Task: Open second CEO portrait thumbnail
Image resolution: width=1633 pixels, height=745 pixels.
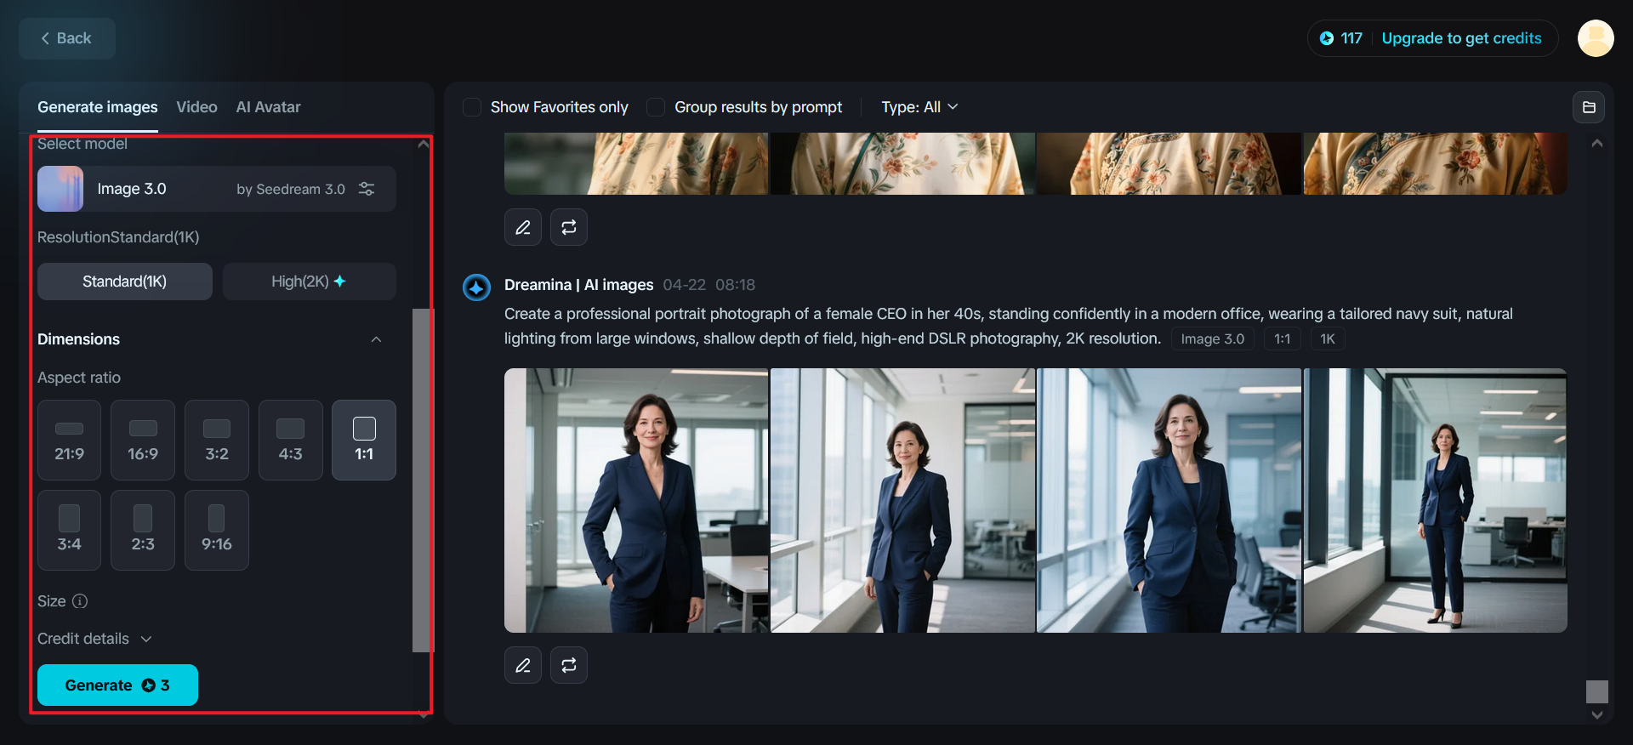Action: 902,500
